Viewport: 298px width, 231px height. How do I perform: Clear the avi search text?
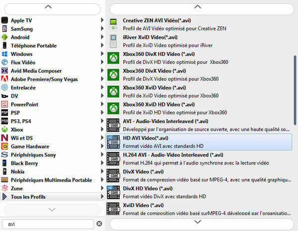pos(99,224)
